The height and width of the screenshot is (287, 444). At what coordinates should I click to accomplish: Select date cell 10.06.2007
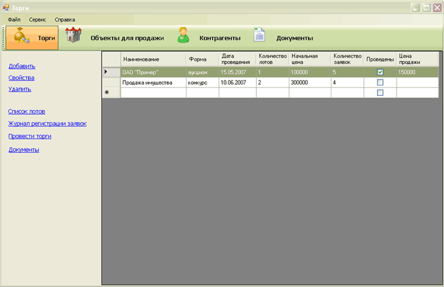point(238,83)
